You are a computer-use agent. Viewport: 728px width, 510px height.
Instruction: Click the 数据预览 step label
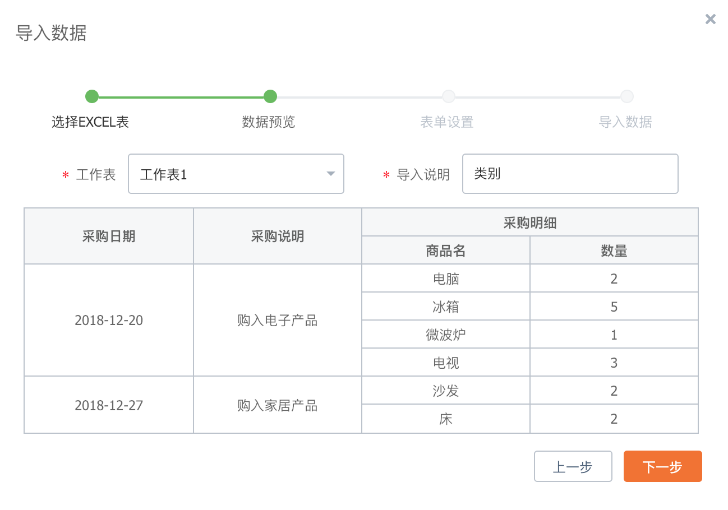(269, 122)
